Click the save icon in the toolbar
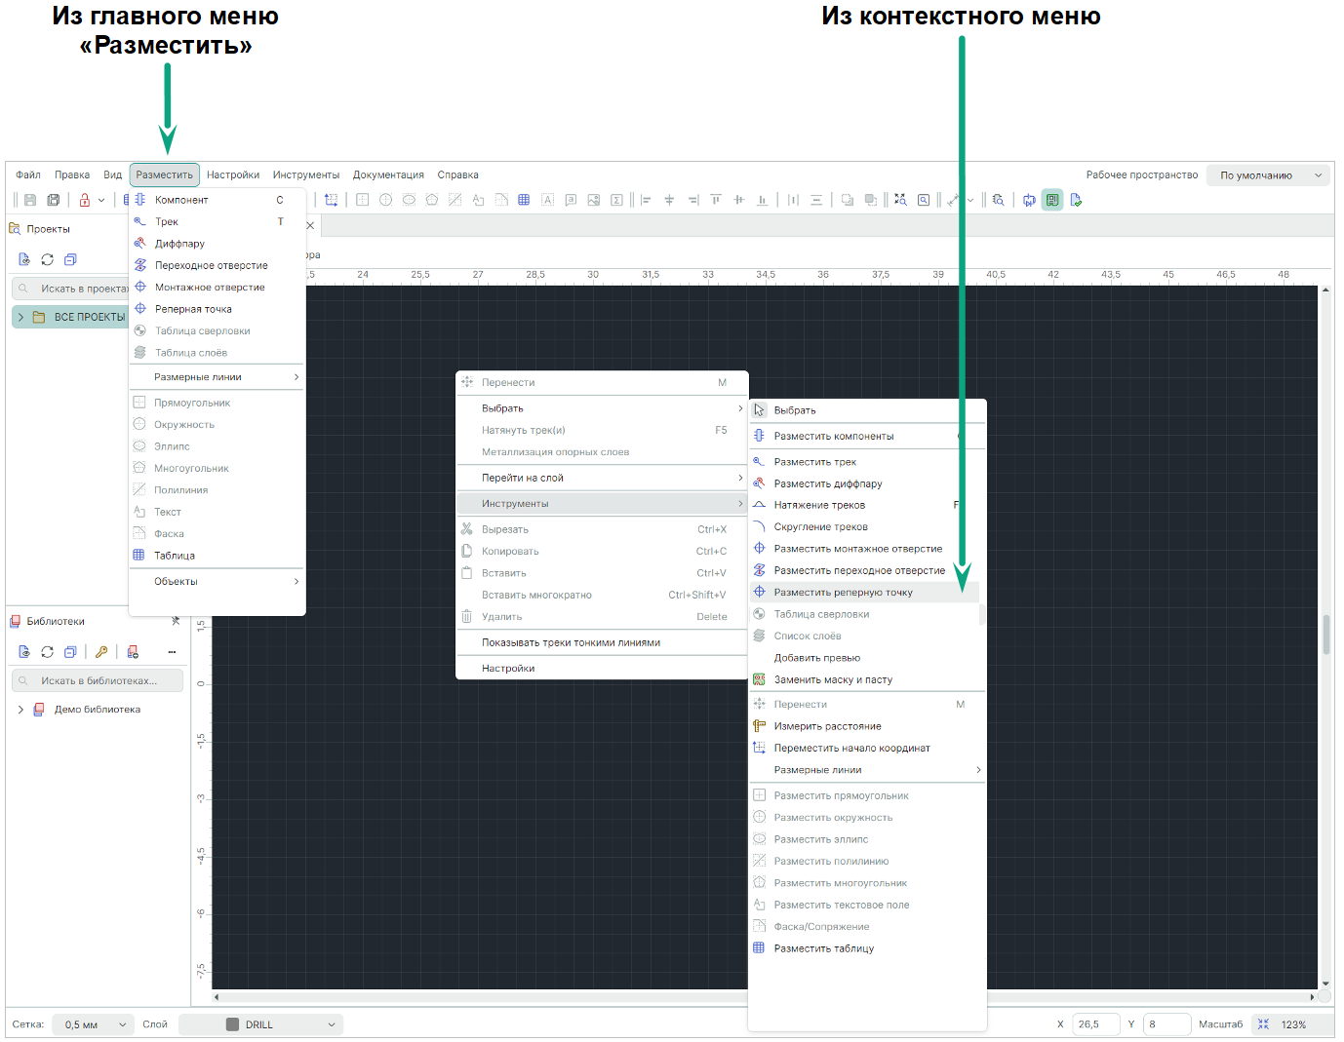This screenshot has width=1344, height=1042. 30,200
